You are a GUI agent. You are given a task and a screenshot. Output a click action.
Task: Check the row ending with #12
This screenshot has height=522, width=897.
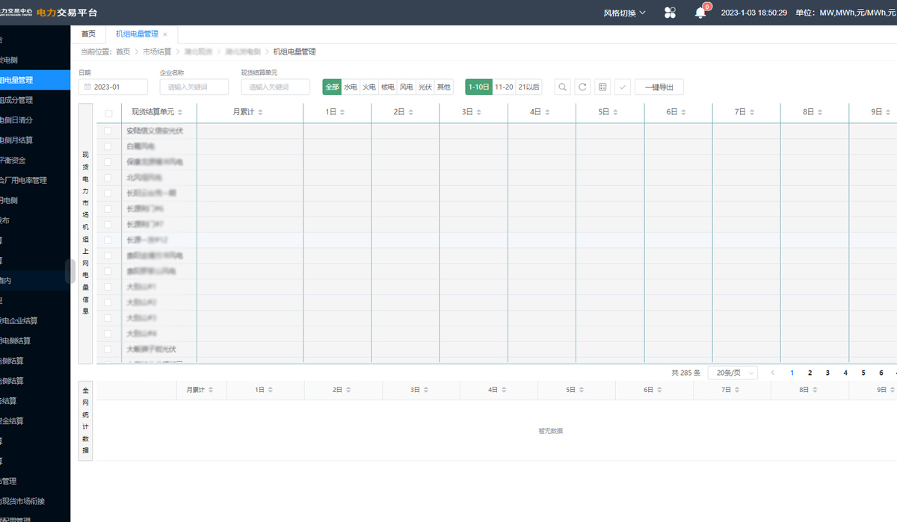tap(108, 240)
